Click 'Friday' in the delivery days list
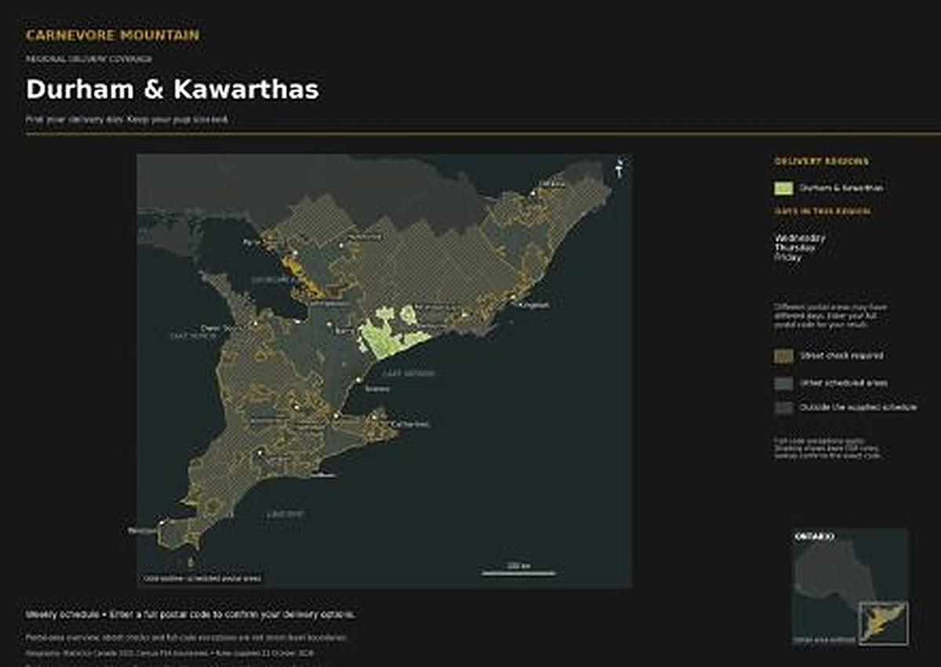 pos(788,257)
